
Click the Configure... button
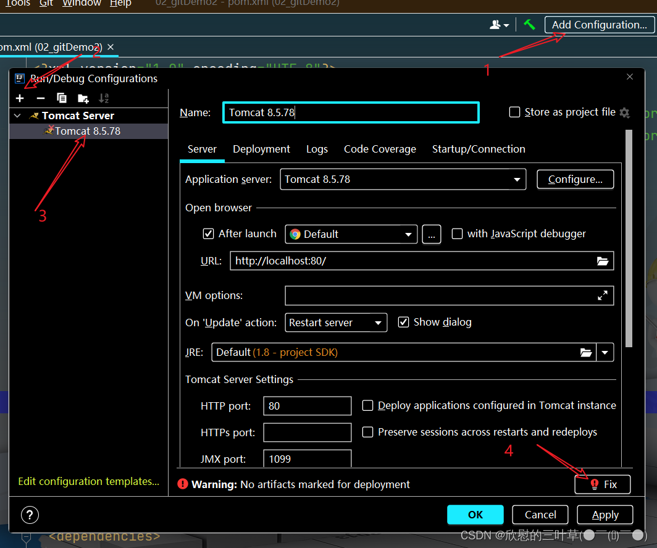pyautogui.click(x=575, y=179)
